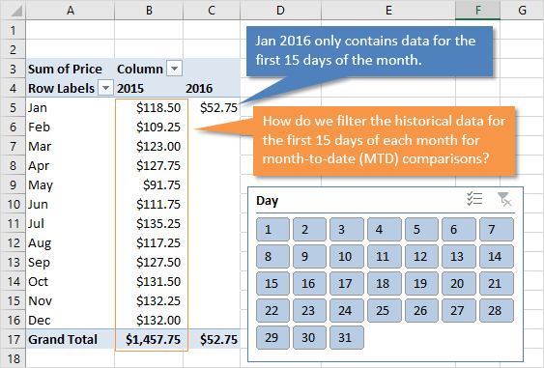
Task: Click day 30 slicer item
Action: pos(309,337)
